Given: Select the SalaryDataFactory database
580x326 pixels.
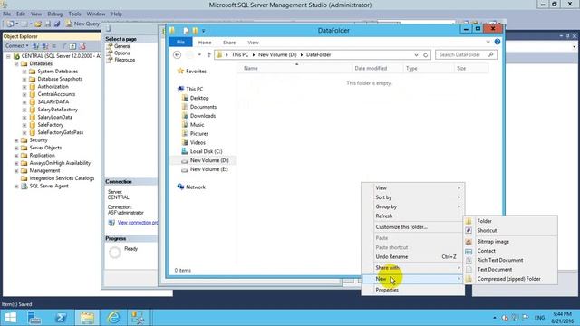Looking at the screenshot, I should (58, 110).
